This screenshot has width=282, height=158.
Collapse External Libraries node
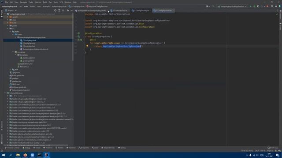tap(5, 93)
